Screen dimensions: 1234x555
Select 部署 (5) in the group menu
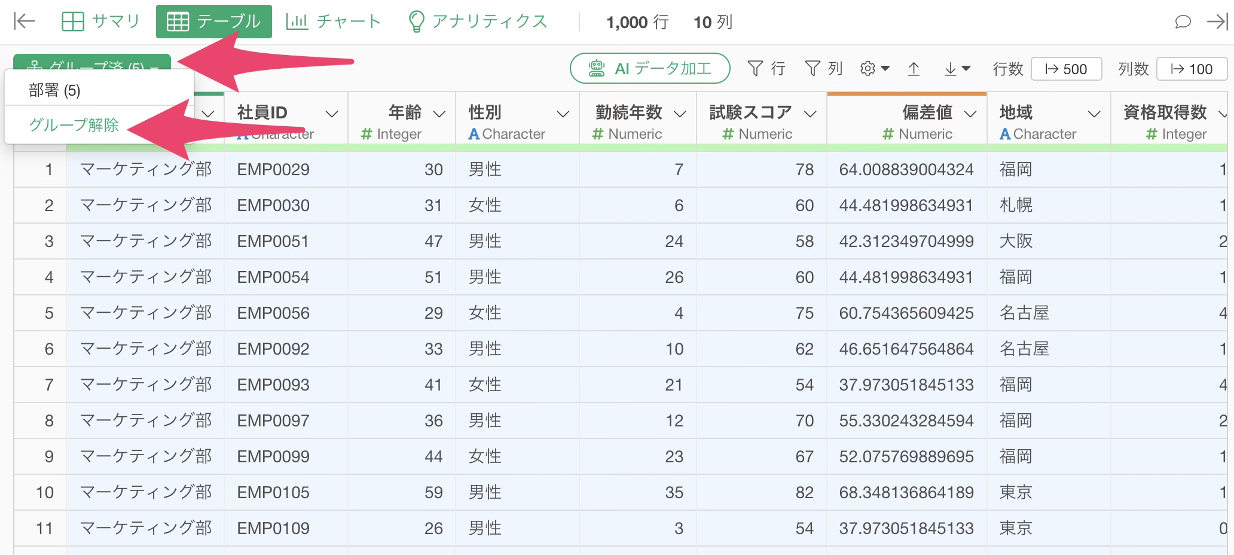point(54,90)
